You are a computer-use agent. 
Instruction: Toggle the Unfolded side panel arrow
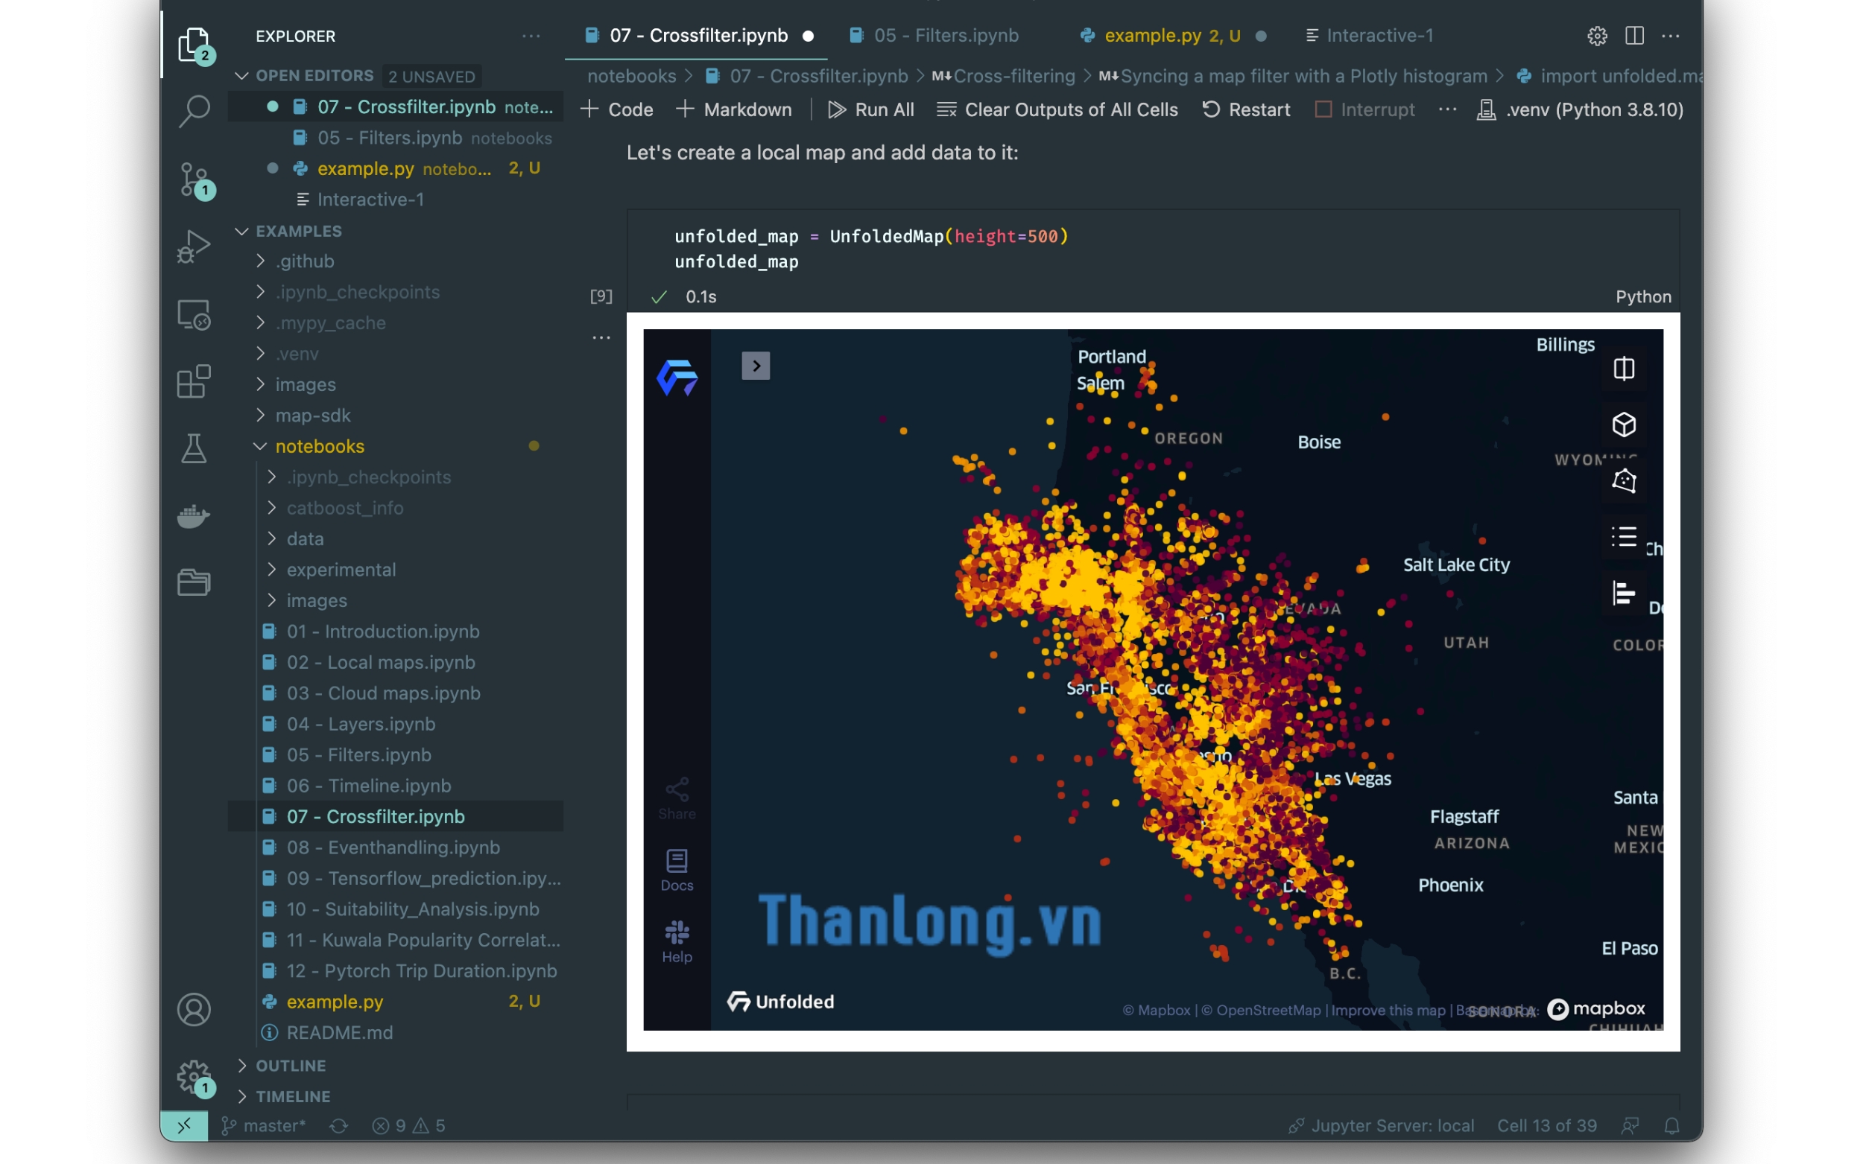click(x=756, y=366)
